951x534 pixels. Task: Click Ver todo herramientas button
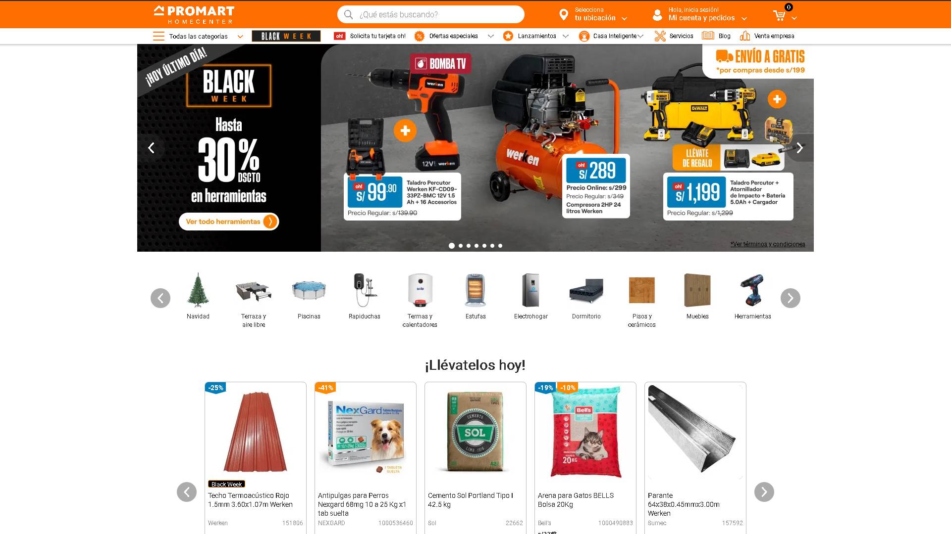229,222
